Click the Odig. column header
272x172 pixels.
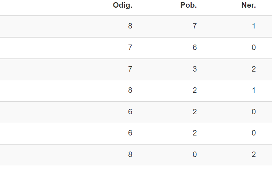pyautogui.click(x=123, y=5)
